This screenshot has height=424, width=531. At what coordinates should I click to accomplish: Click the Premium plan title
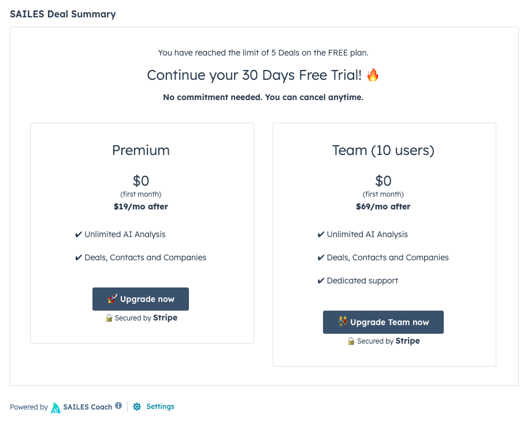click(x=141, y=150)
